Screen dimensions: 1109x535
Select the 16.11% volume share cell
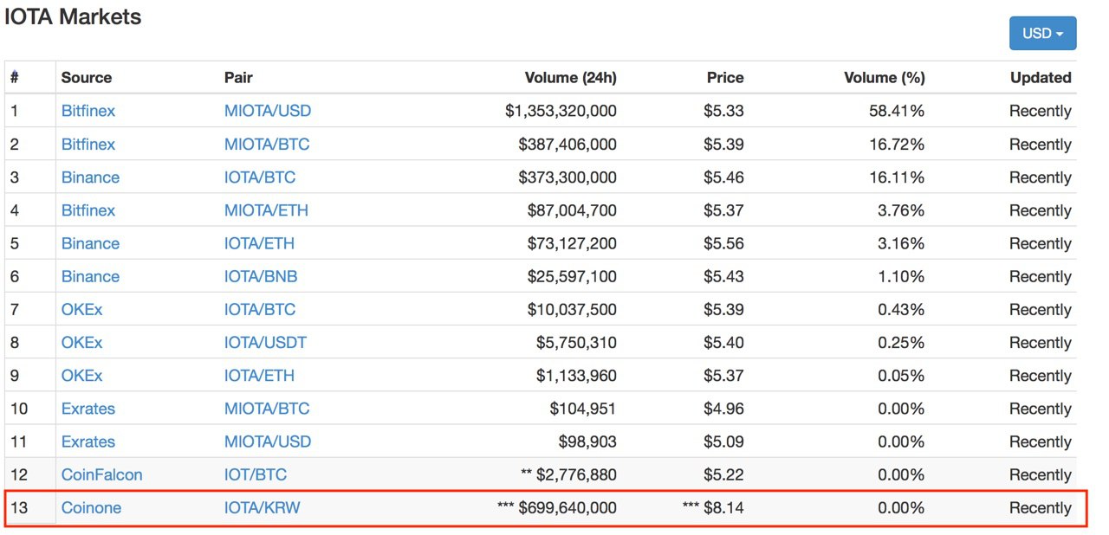(897, 177)
